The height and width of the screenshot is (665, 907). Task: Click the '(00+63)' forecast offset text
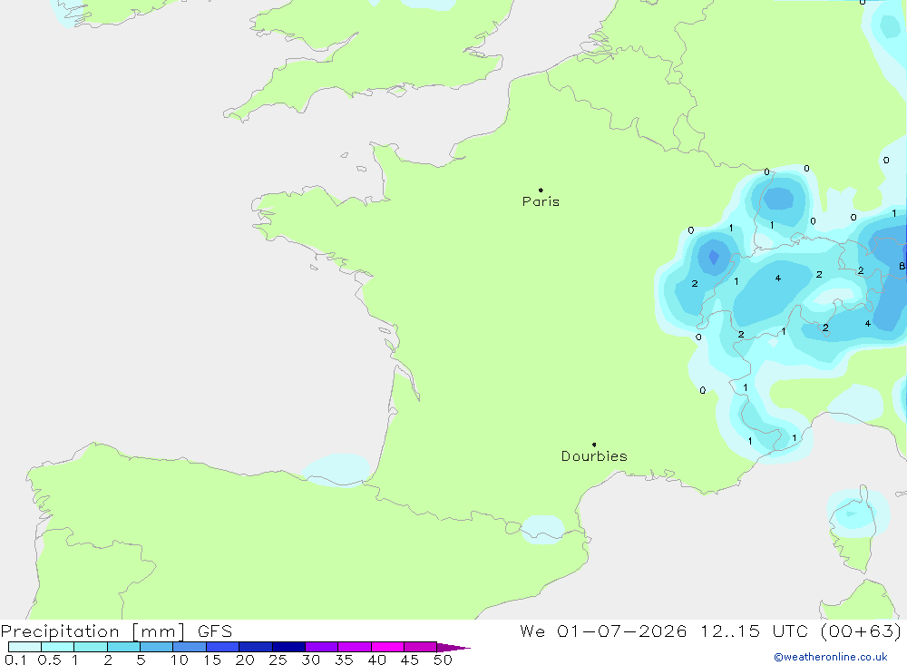click(x=861, y=631)
